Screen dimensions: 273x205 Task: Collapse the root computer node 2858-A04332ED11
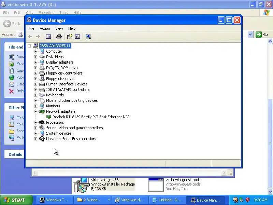click(x=29, y=46)
